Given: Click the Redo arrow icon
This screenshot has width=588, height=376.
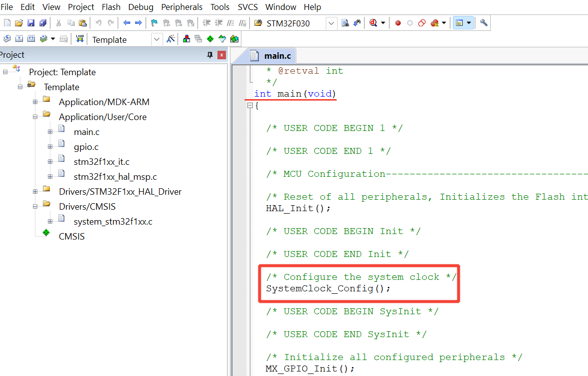Looking at the screenshot, I should (x=111, y=23).
